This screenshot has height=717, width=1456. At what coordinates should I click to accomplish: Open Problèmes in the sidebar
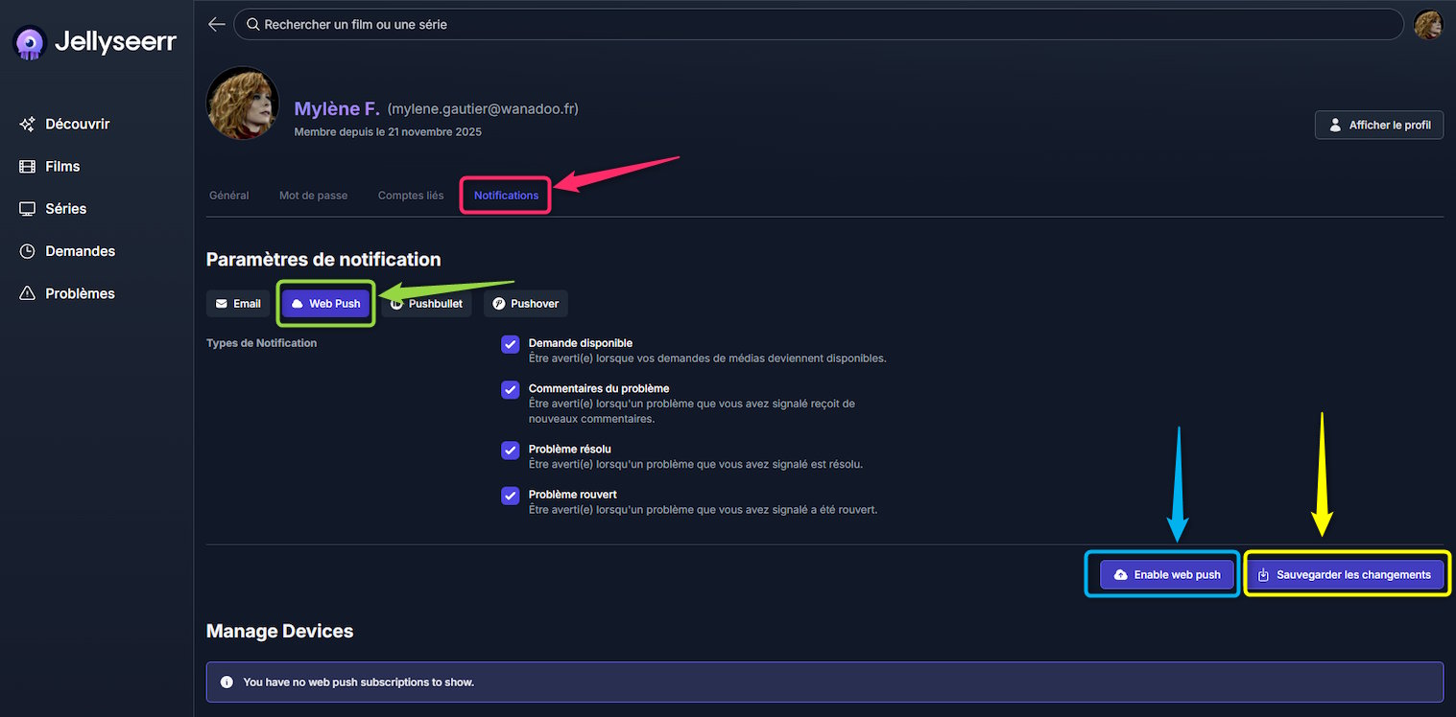point(80,293)
